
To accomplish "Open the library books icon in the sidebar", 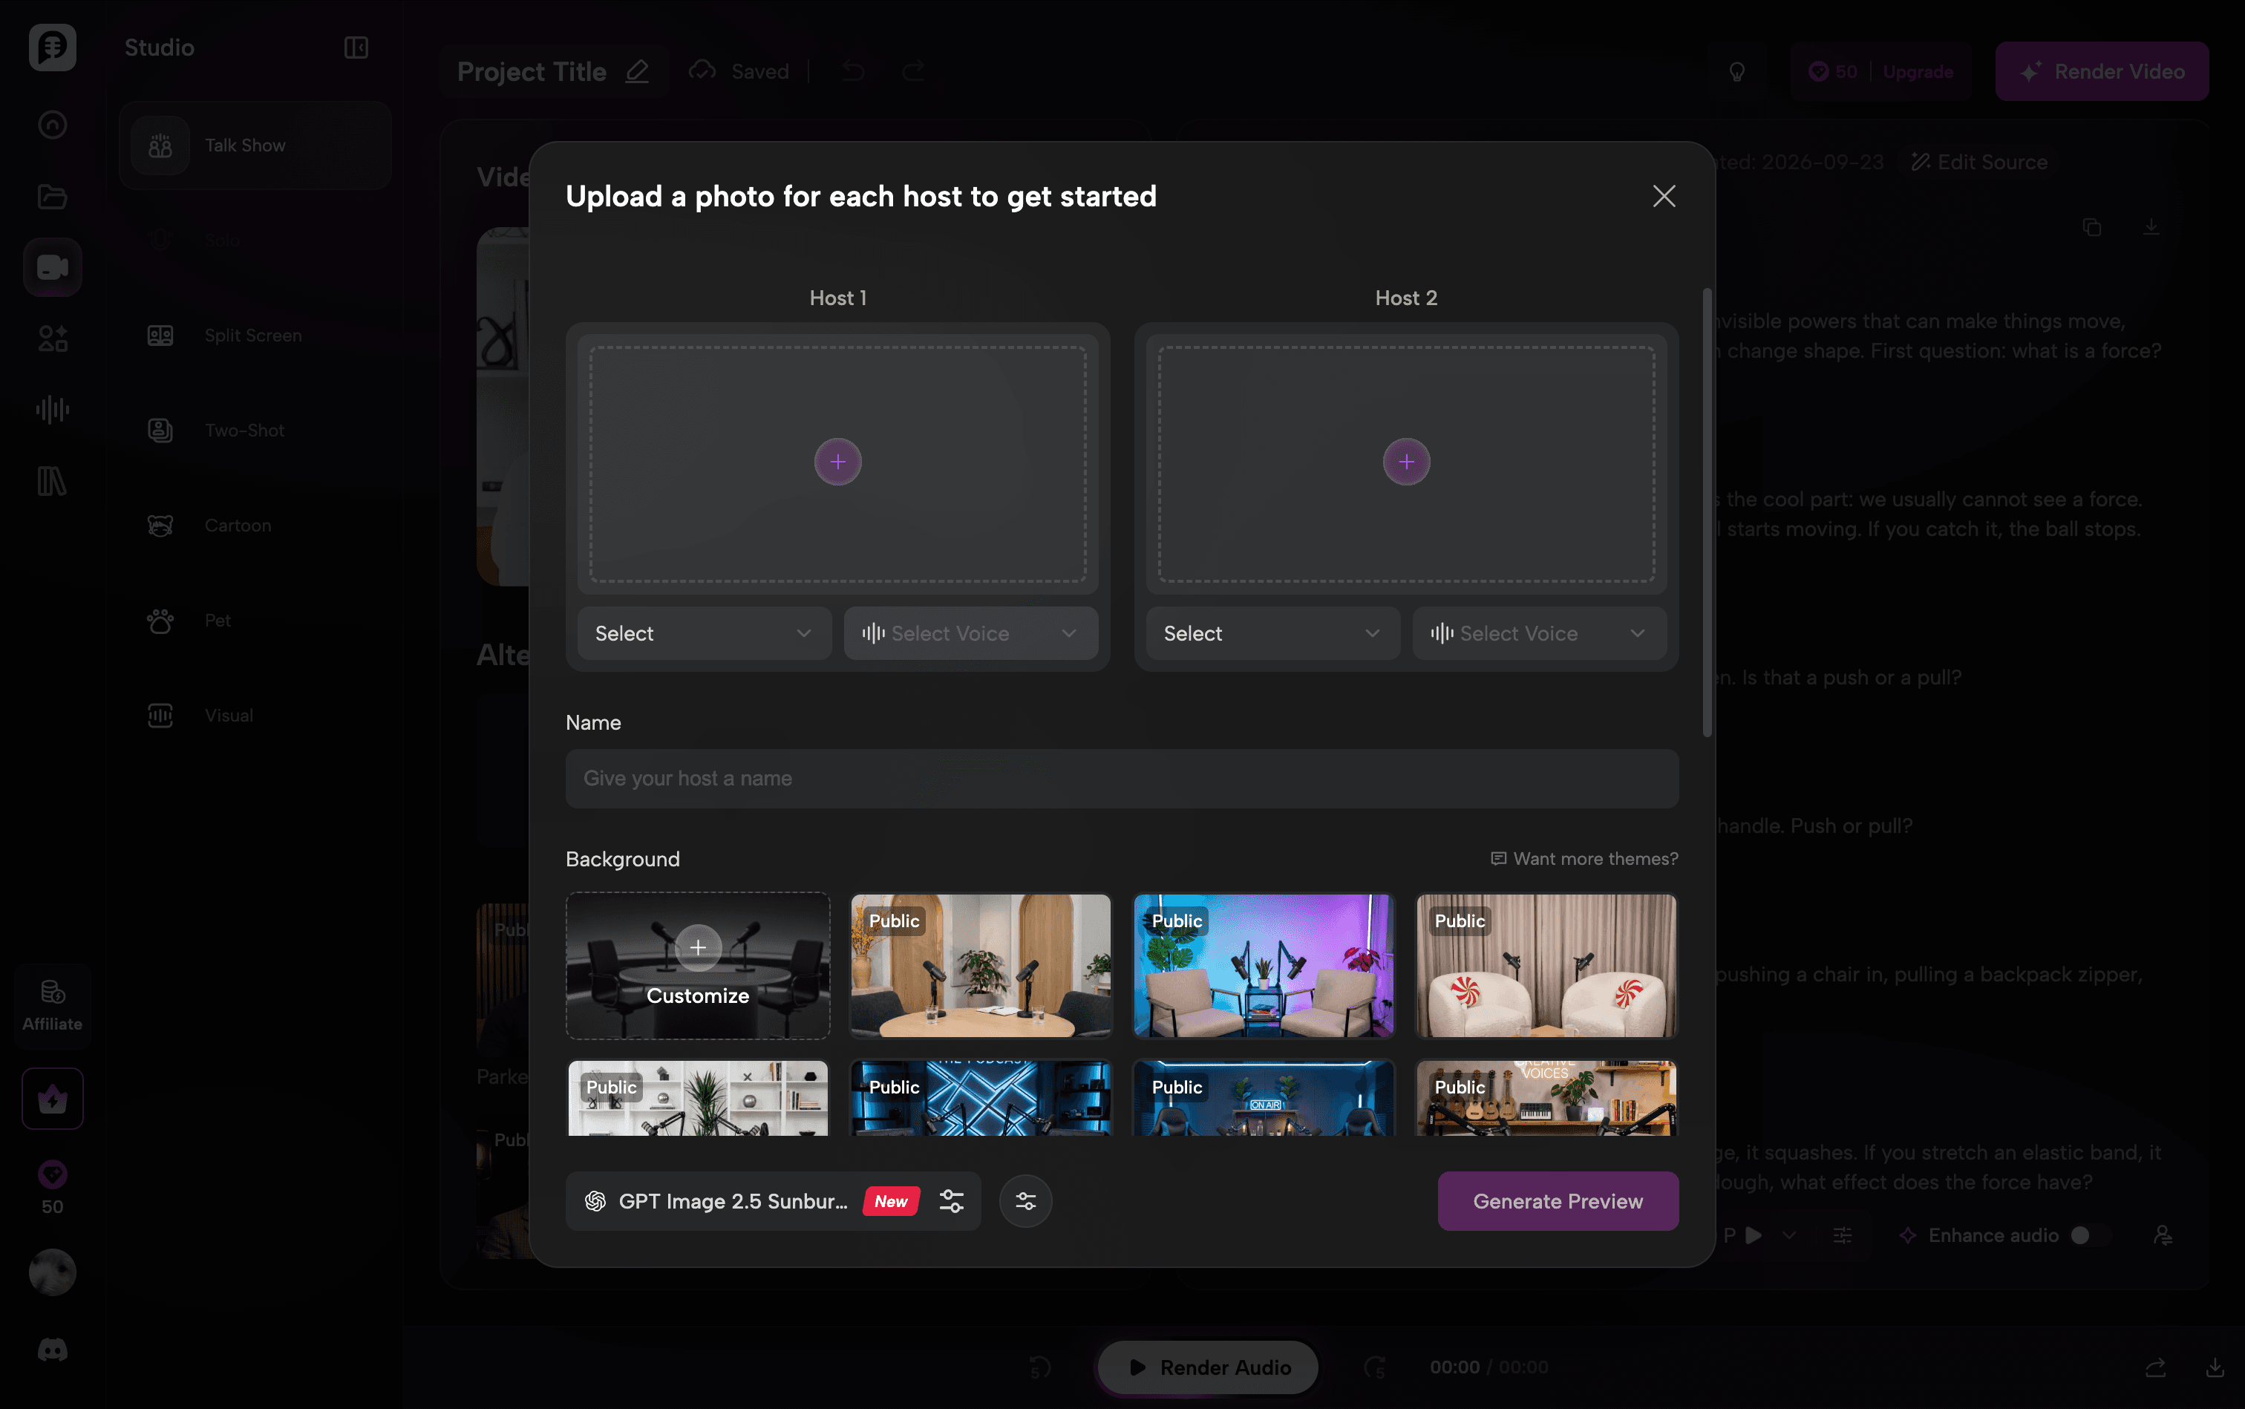I will (x=52, y=481).
